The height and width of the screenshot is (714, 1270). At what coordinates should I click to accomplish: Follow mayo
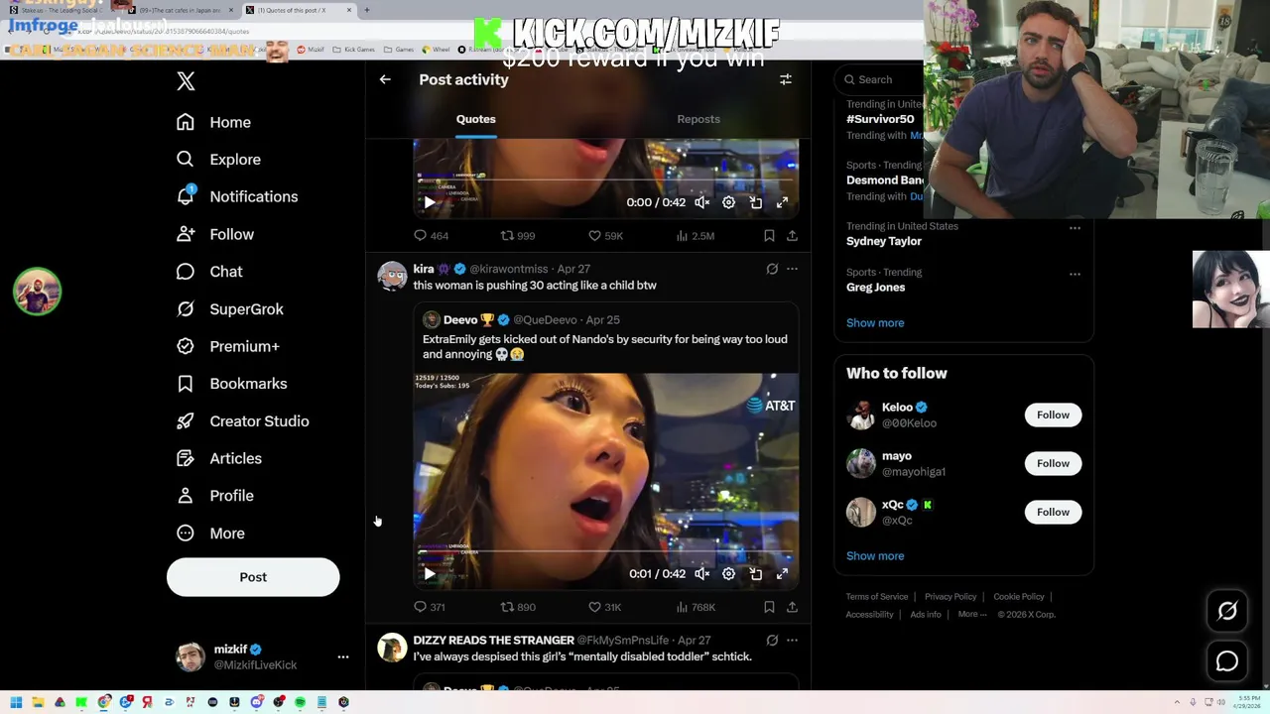(x=1053, y=463)
